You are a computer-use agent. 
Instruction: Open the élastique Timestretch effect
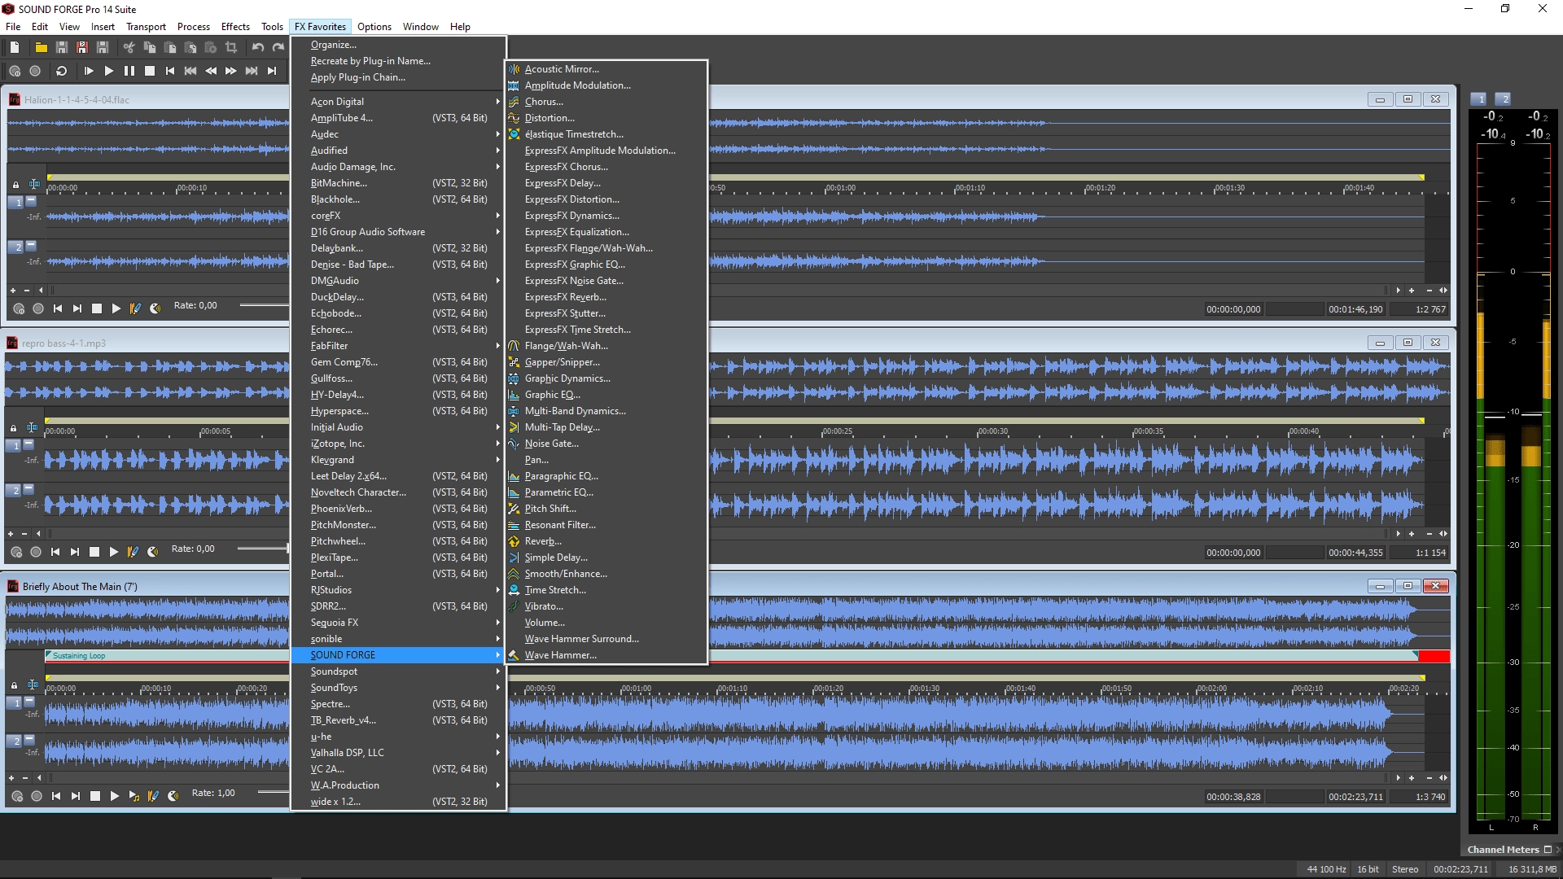pyautogui.click(x=606, y=134)
